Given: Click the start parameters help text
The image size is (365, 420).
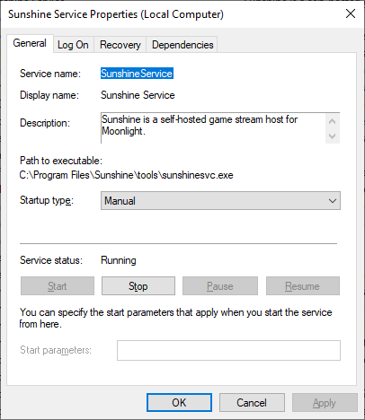Looking at the screenshot, I should tap(175, 318).
